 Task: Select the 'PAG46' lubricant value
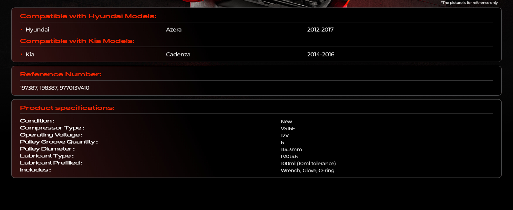(289, 156)
